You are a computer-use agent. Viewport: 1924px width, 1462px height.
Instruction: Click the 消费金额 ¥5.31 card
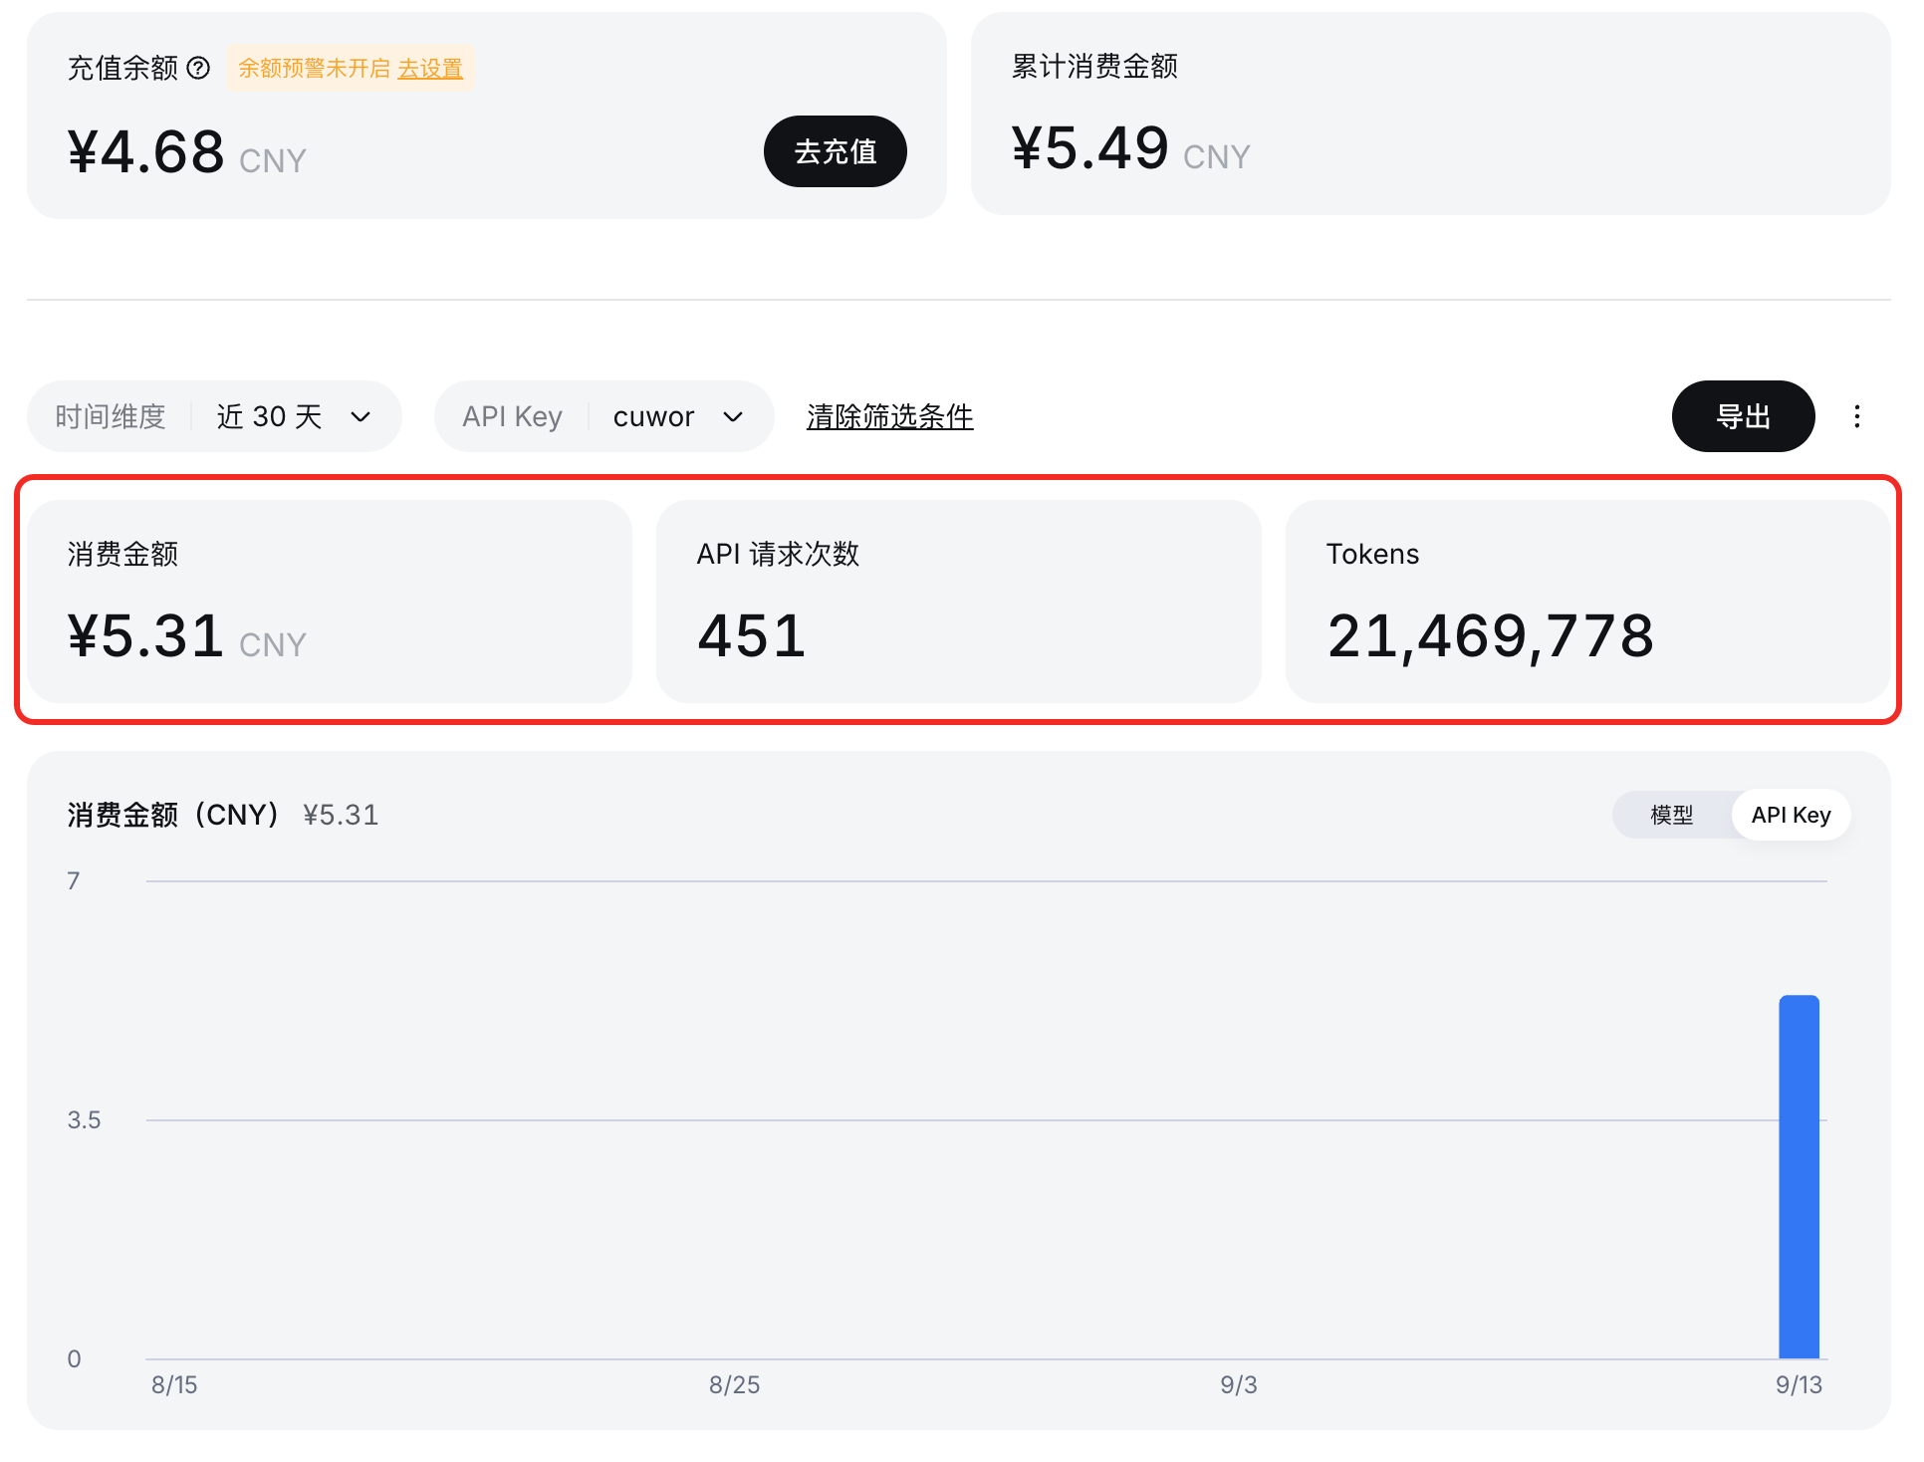(330, 602)
